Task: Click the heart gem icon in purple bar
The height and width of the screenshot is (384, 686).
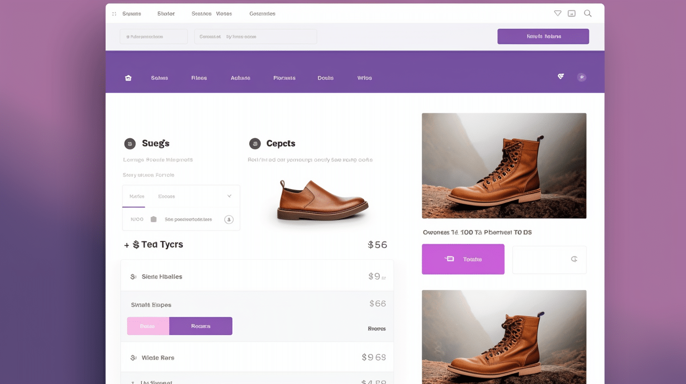Action: pyautogui.click(x=561, y=76)
